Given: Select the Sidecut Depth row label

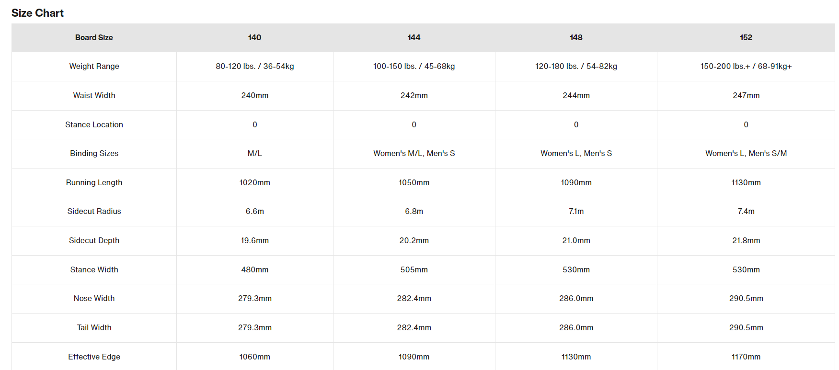Looking at the screenshot, I should click(x=94, y=240).
